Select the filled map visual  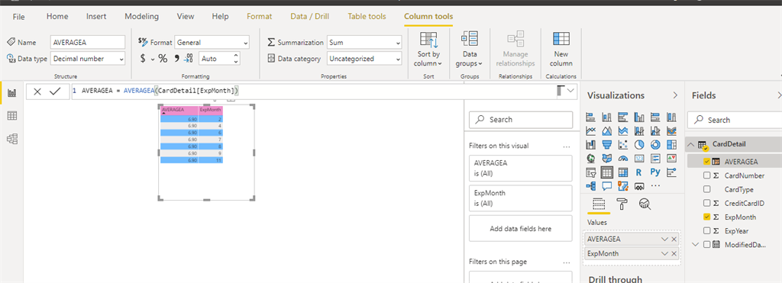(607, 159)
